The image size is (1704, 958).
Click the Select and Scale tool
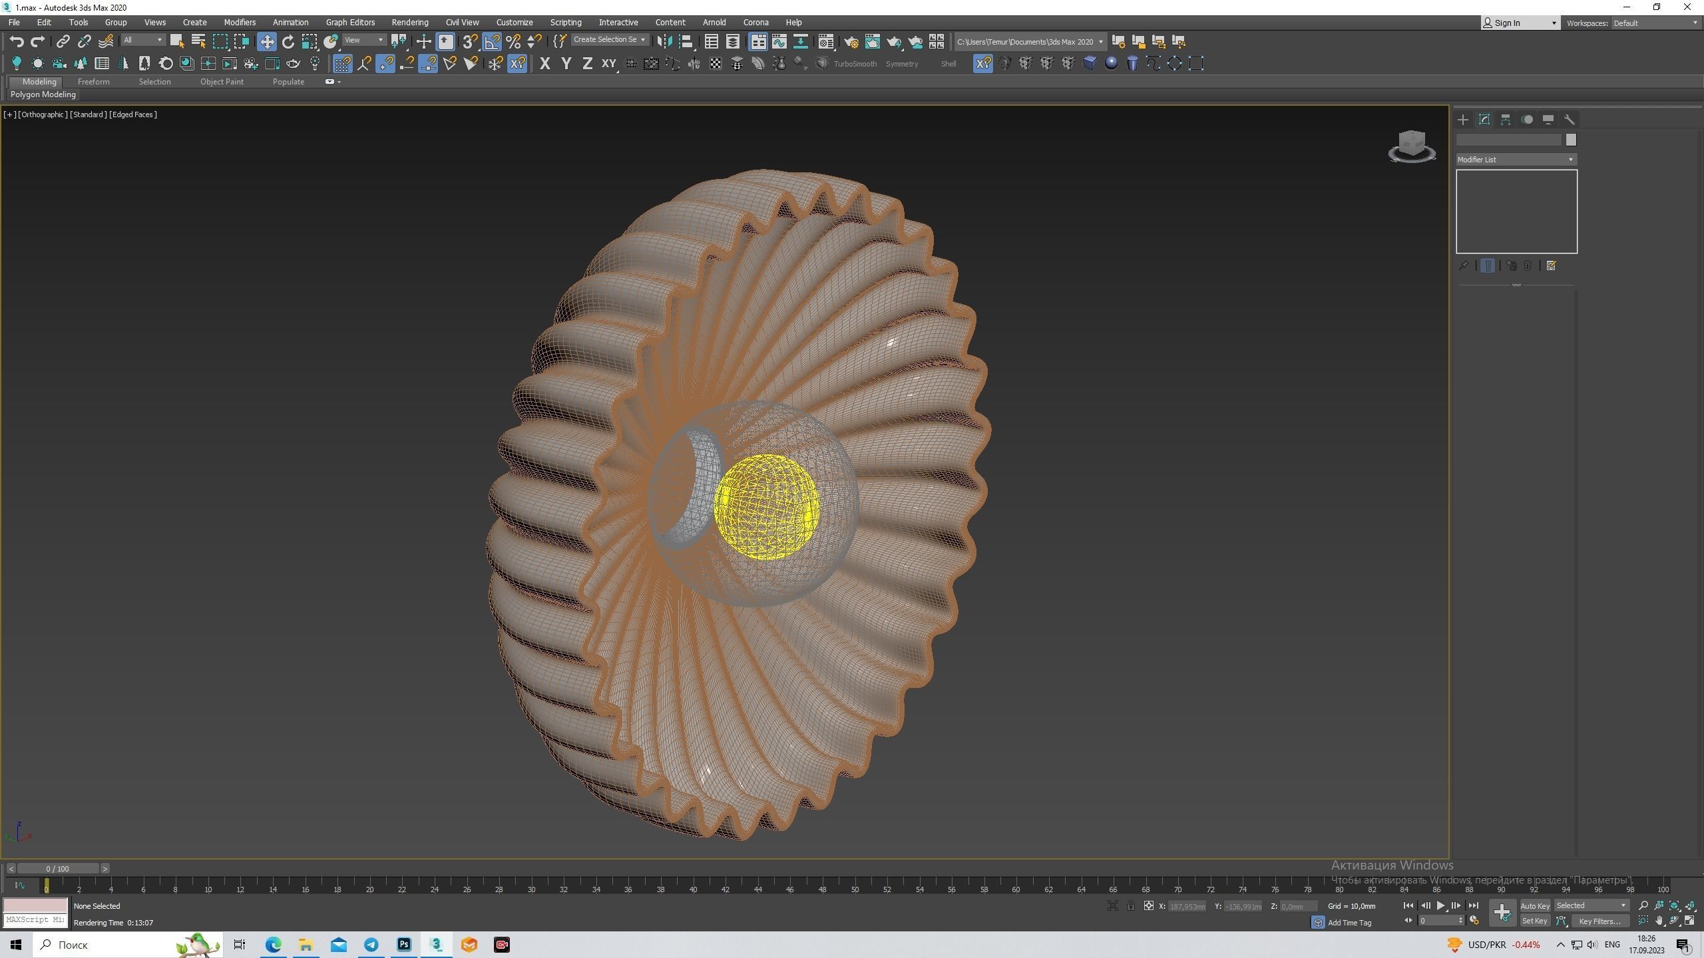coord(310,41)
